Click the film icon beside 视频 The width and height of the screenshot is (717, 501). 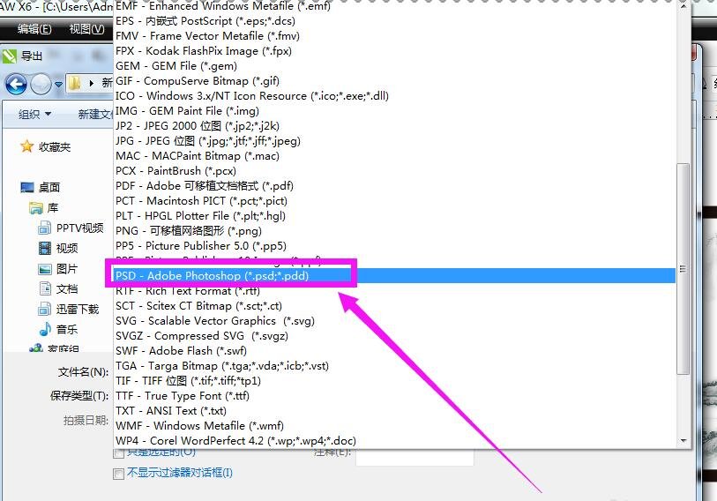(45, 249)
